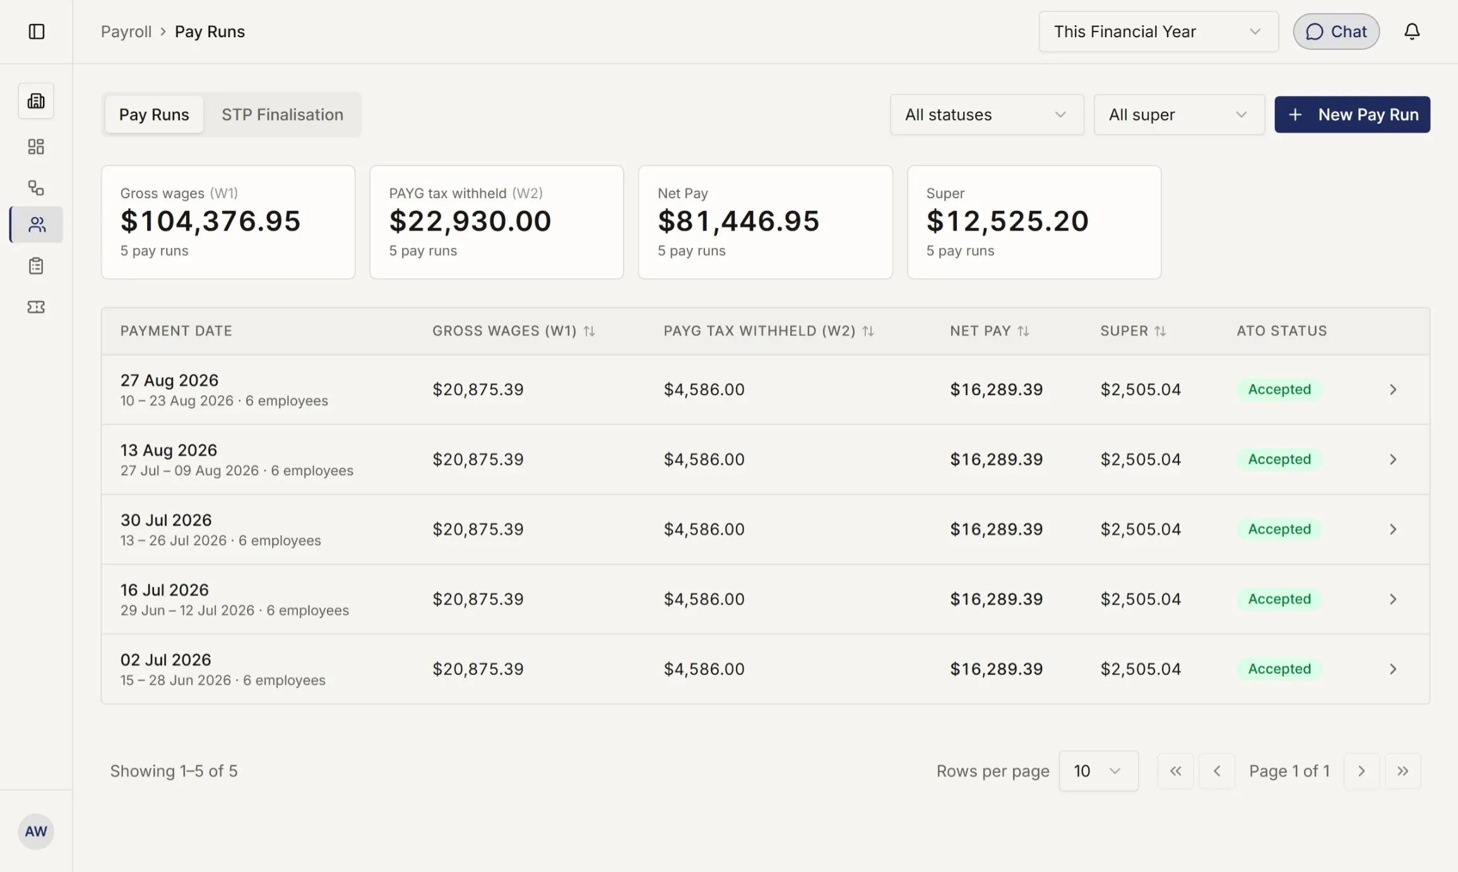The image size is (1458, 872).
Task: Click Net Pay summary card
Action: coord(766,222)
